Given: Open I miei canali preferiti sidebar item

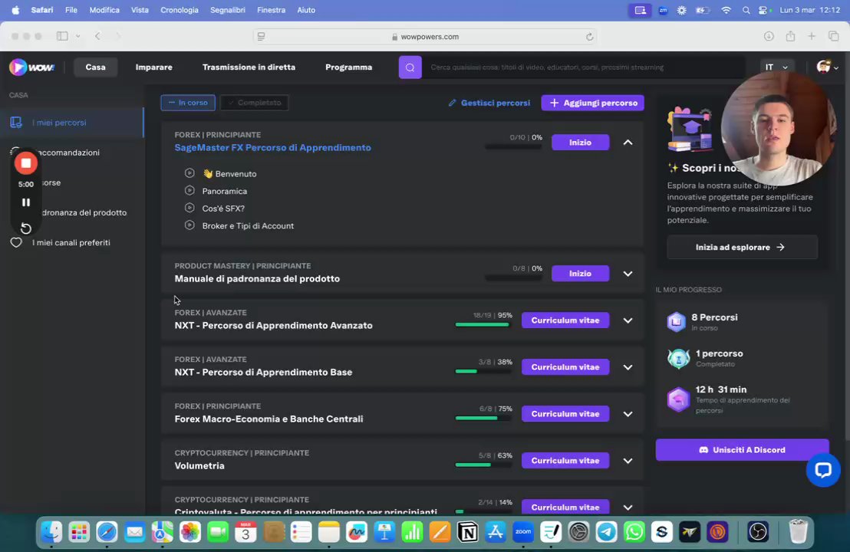Looking at the screenshot, I should [x=71, y=243].
